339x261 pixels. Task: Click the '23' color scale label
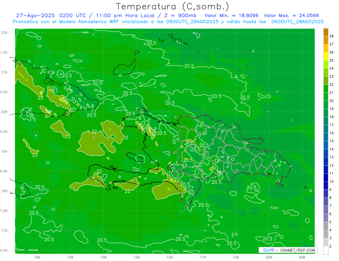pos(332,77)
